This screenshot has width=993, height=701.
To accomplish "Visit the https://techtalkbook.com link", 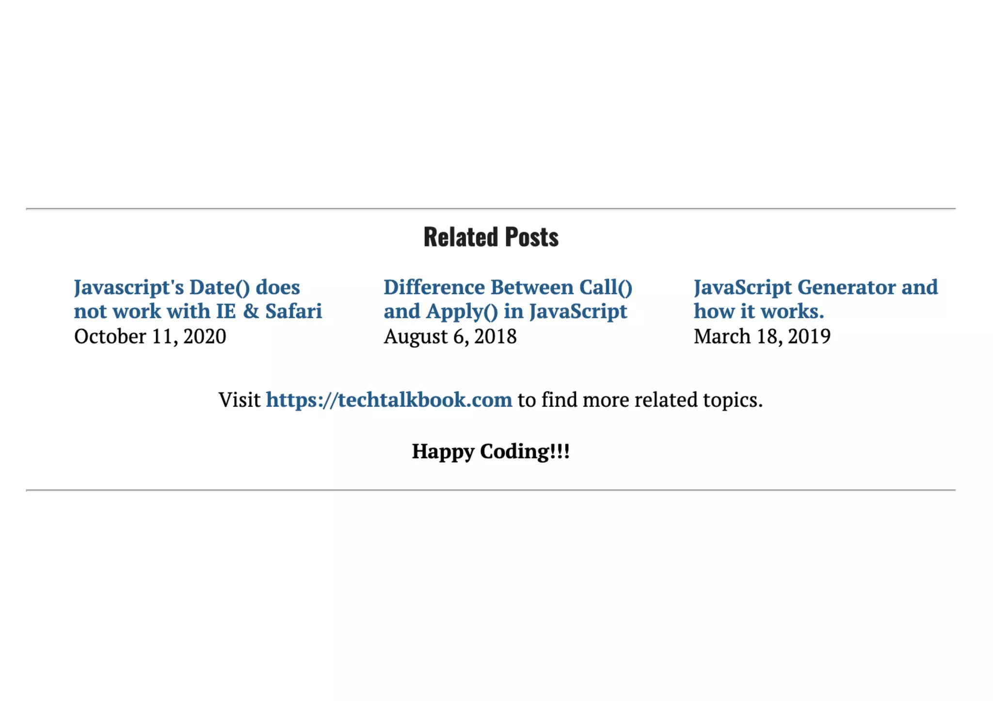I will point(389,400).
